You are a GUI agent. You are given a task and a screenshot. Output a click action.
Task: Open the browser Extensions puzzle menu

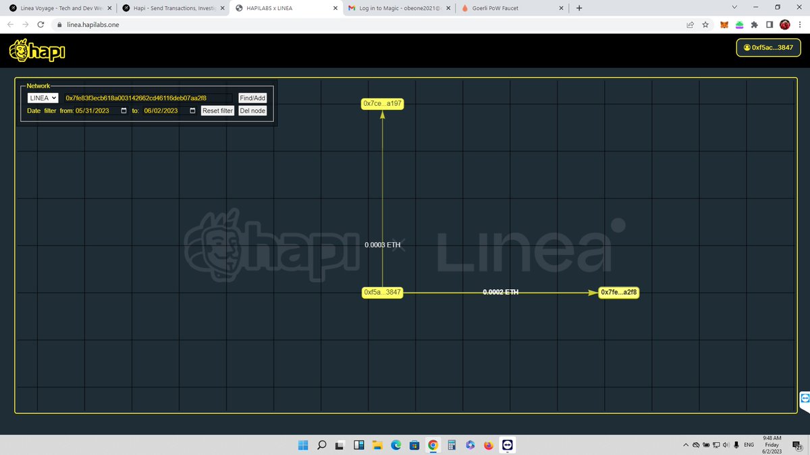click(755, 24)
